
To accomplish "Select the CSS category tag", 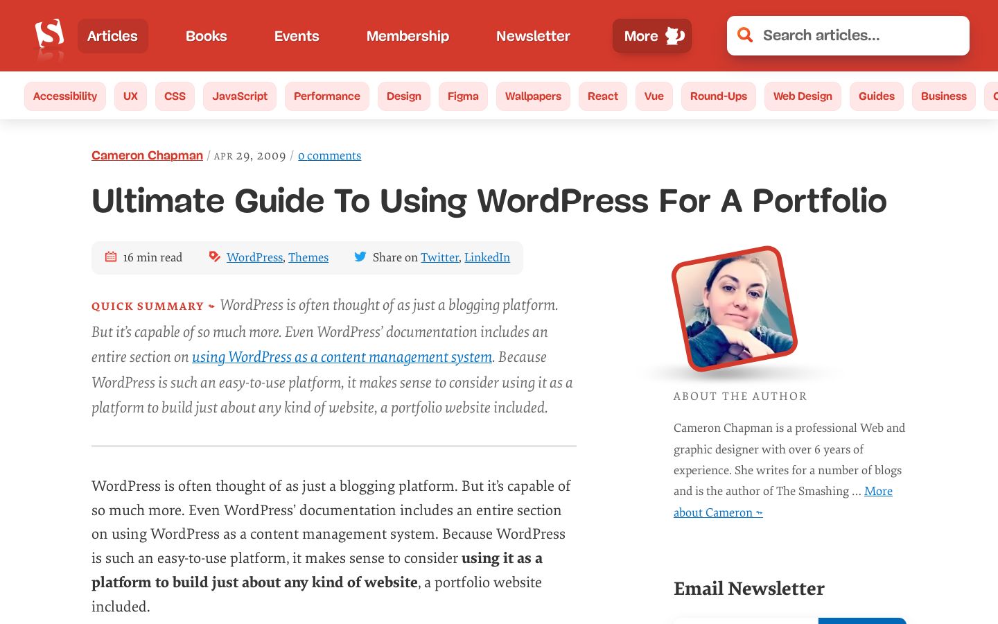I will 175,96.
